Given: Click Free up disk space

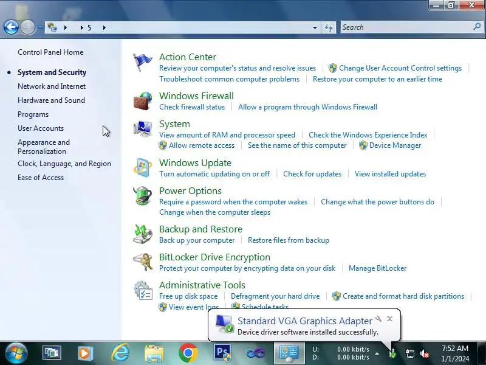Looking at the screenshot, I should (188, 296).
